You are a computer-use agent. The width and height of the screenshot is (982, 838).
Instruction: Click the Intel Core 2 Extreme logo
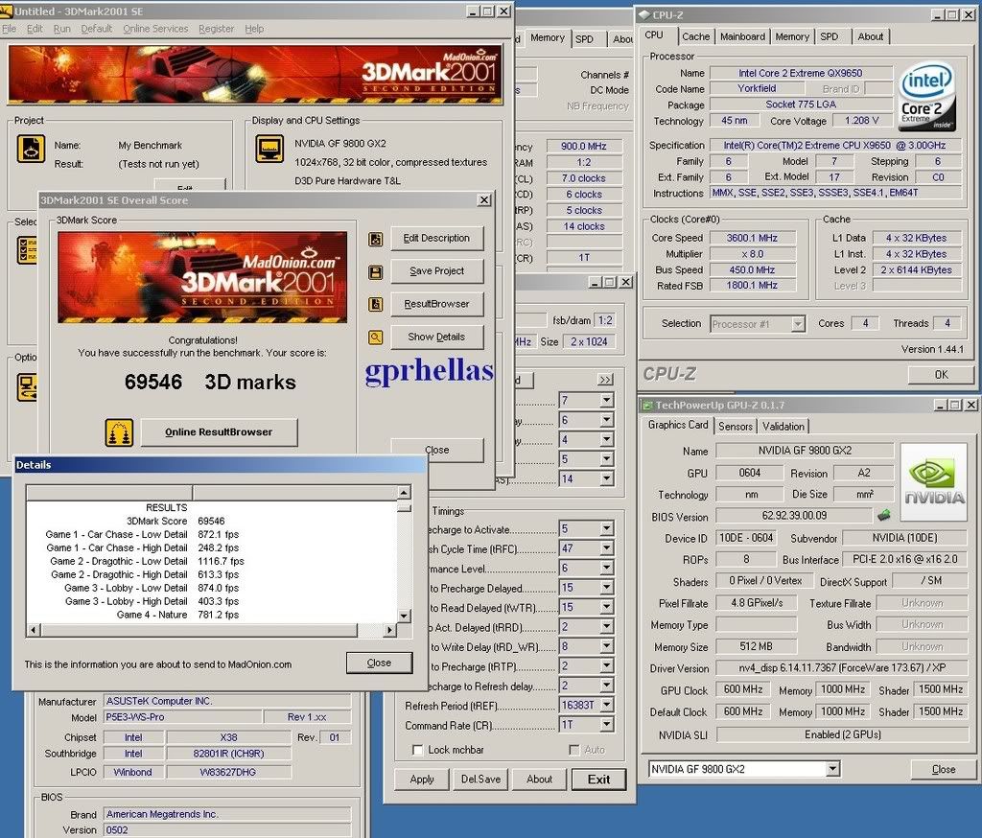pyautogui.click(x=927, y=95)
